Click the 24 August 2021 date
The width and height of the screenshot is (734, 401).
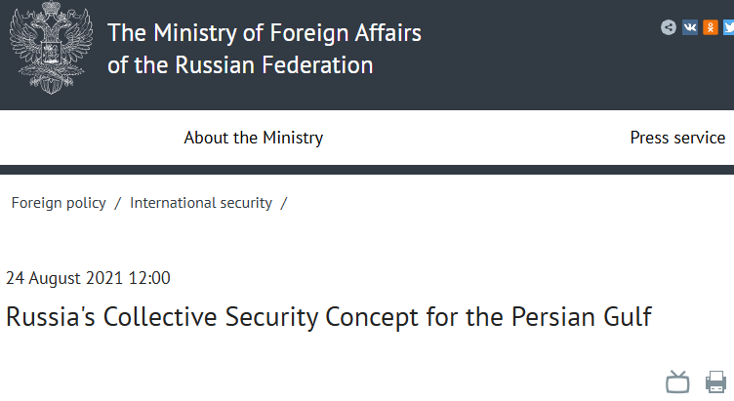tap(64, 278)
